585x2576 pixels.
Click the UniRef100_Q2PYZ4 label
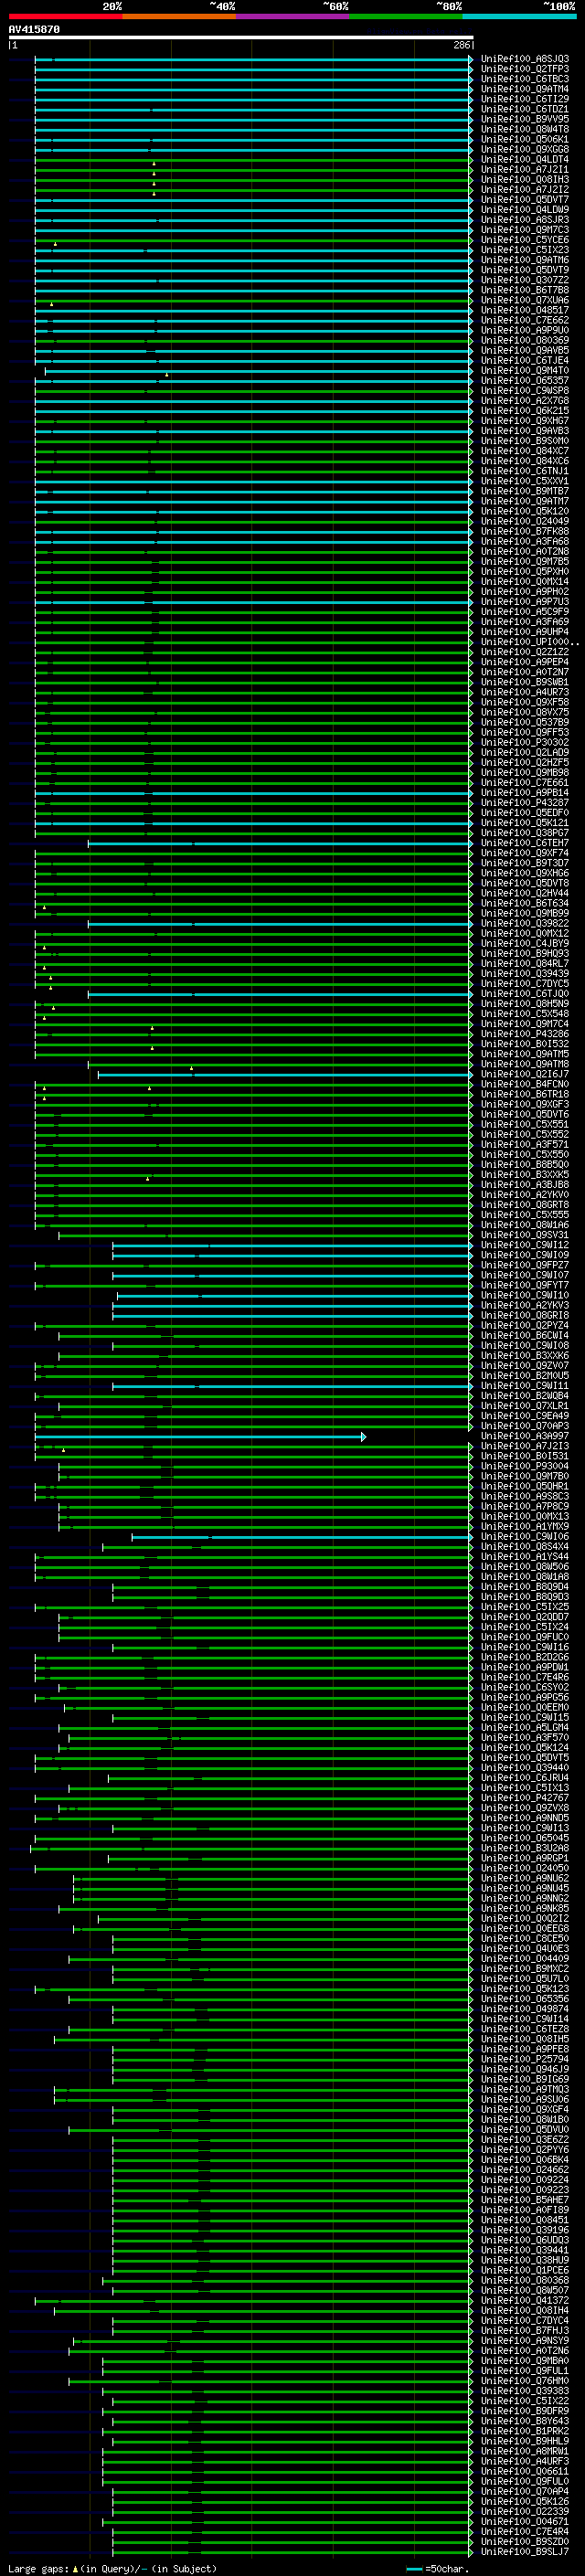coord(525,1326)
